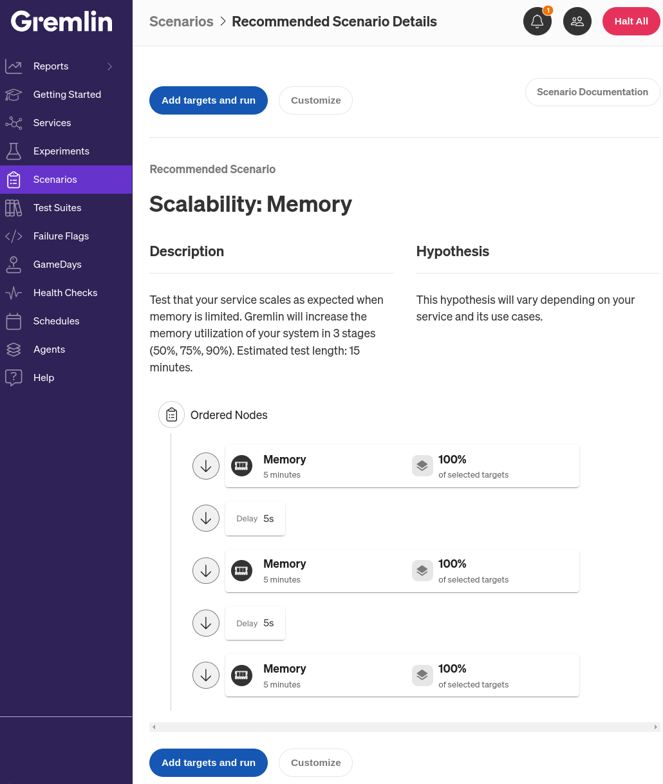Viewport: 663px width, 784px height.
Task: Click the first Delay 5s node card
Action: pos(255,518)
